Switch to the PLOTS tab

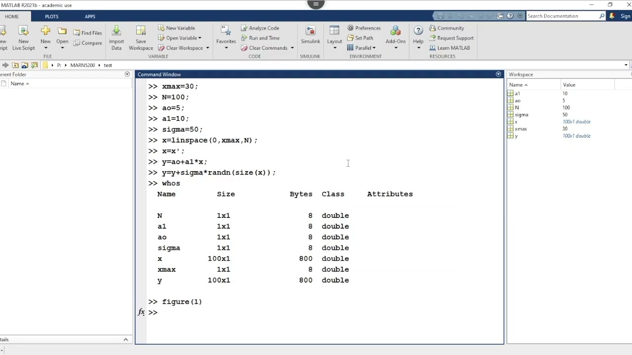coord(52,16)
